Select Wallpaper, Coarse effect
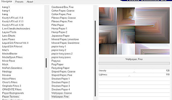This screenshot has height=100, width=172. [62, 93]
